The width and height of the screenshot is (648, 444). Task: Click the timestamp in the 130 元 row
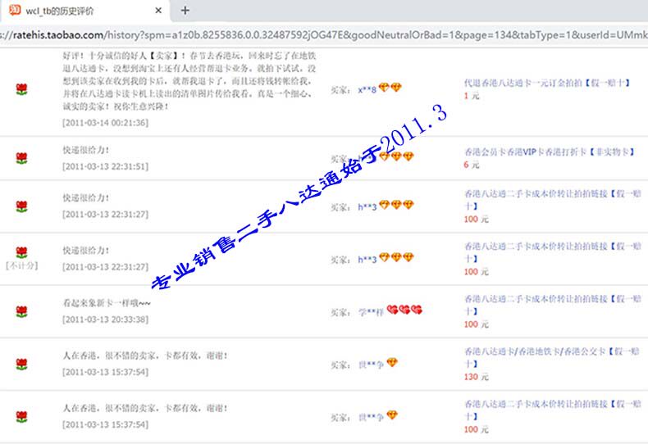tap(105, 372)
